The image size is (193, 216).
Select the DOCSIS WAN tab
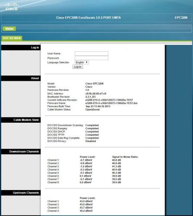(12, 38)
